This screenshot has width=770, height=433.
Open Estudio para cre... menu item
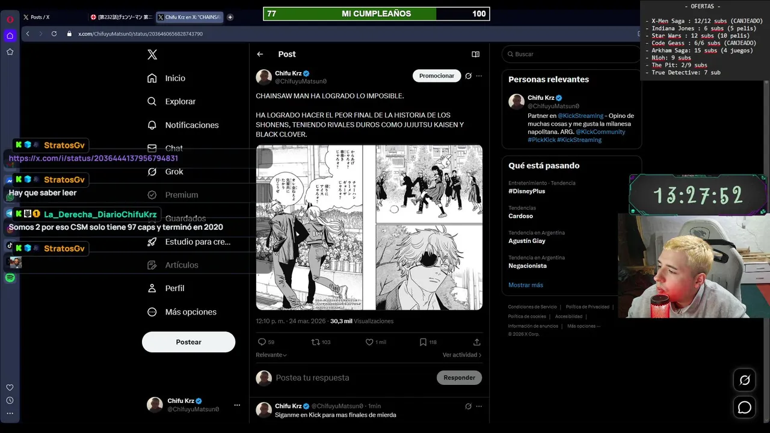189,242
